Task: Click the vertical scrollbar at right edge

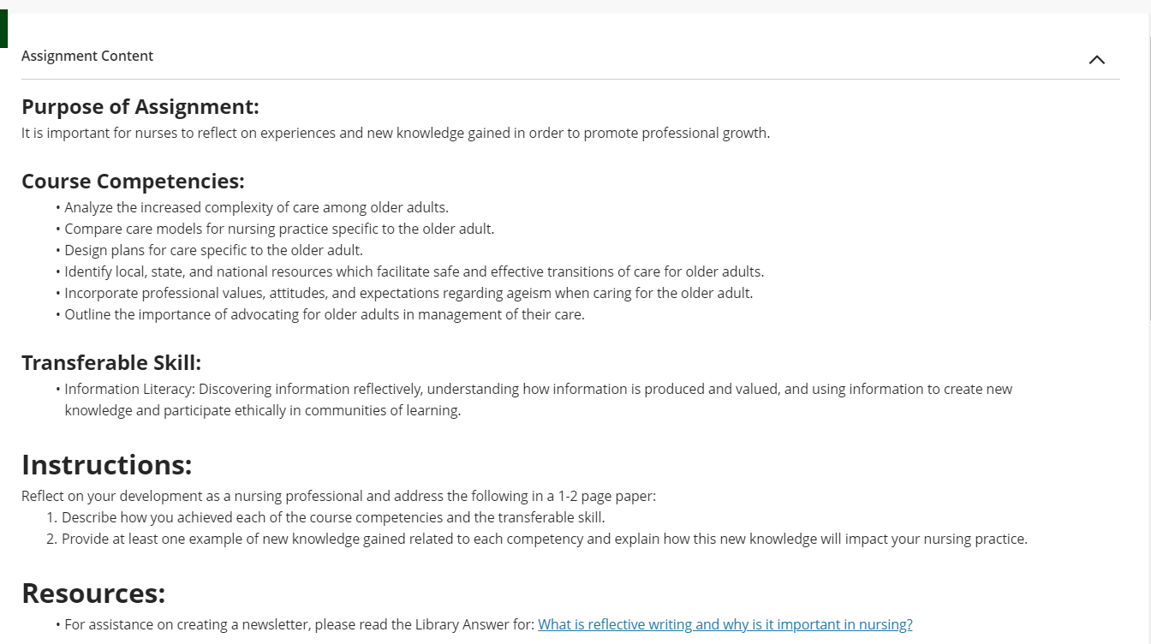Action: (1148, 171)
